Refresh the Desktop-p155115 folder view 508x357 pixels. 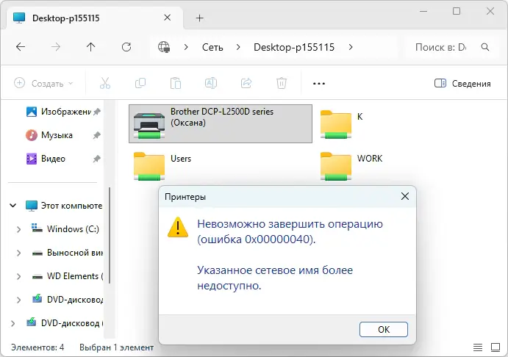tap(126, 47)
